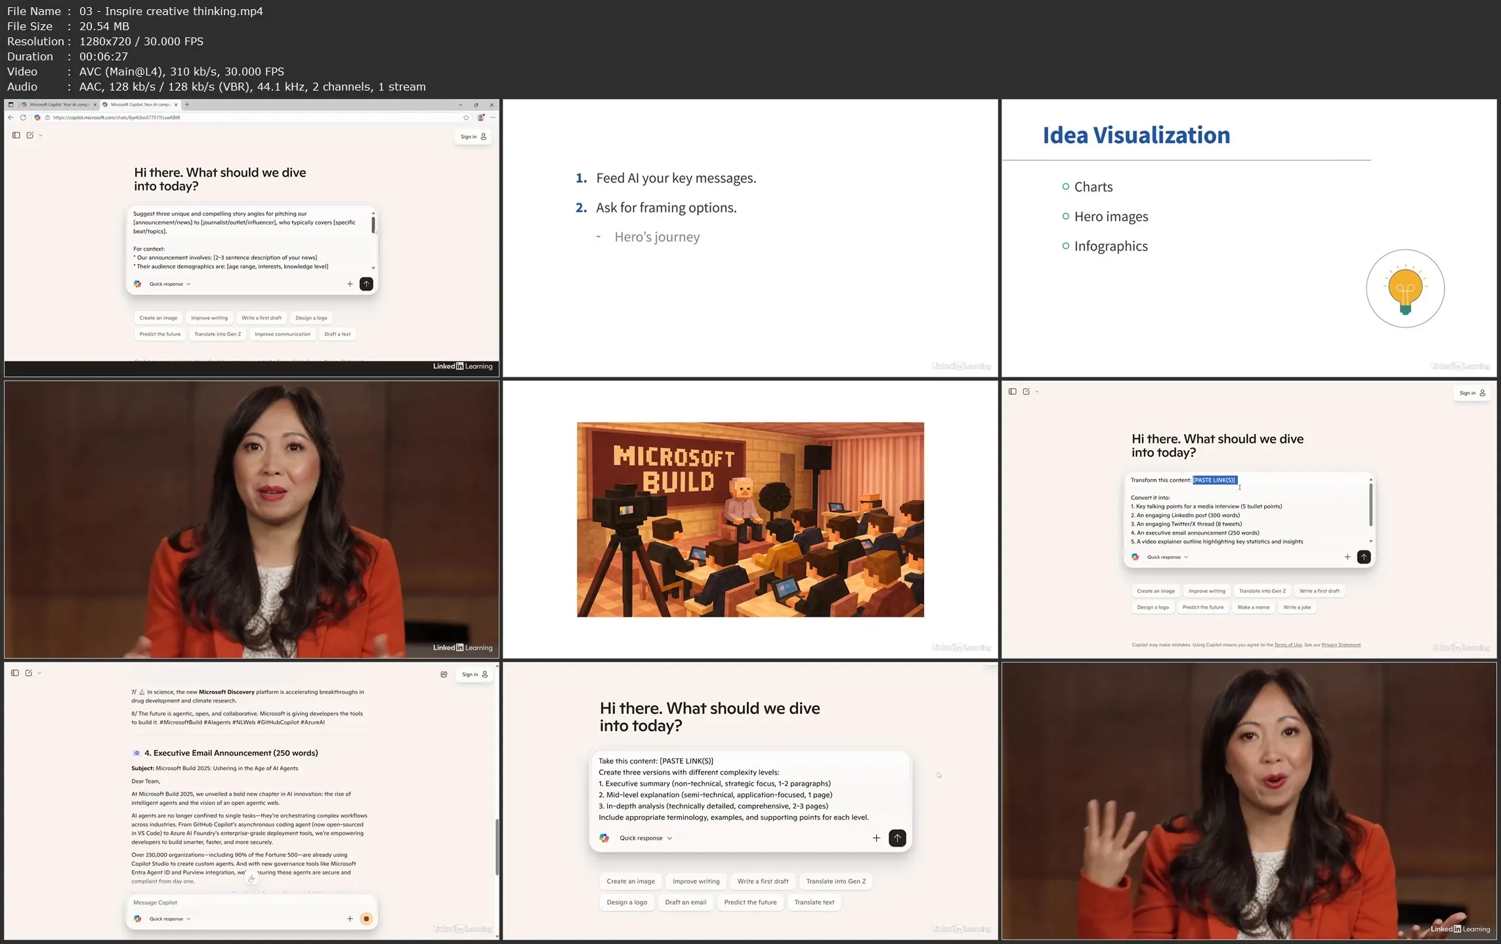Click plus attach icon in 'Suggest three unique' prompt box
This screenshot has width=1501, height=944.
(x=350, y=284)
